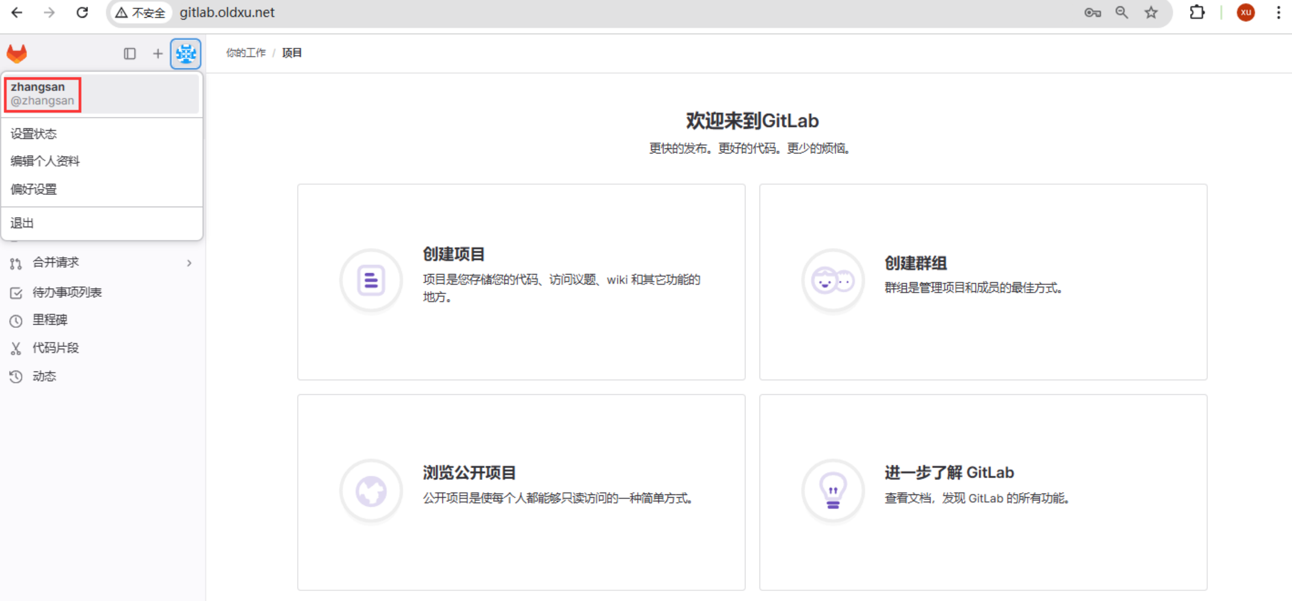Expand the 合并请求 chevron arrow
The image size is (1292, 601).
[x=189, y=263]
